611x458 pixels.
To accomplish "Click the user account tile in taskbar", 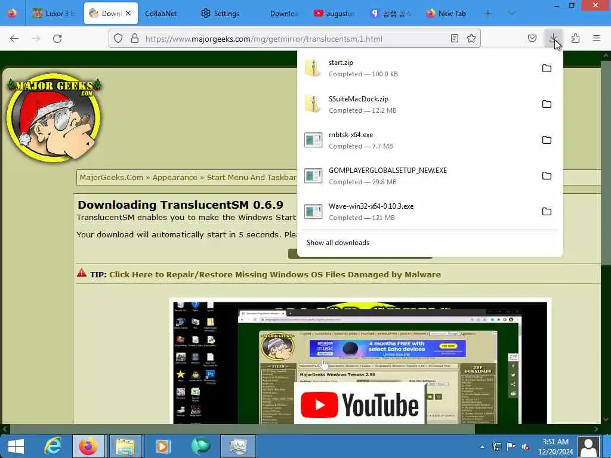I will pyautogui.click(x=588, y=446).
